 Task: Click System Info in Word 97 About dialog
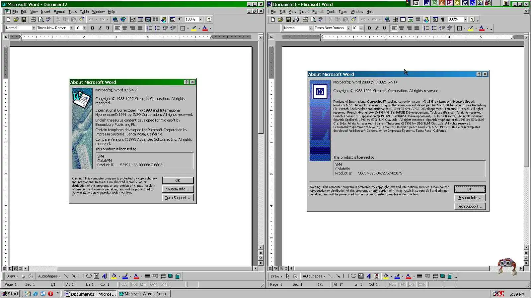coord(178,189)
